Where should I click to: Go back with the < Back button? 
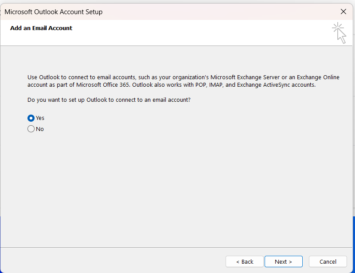245,261
